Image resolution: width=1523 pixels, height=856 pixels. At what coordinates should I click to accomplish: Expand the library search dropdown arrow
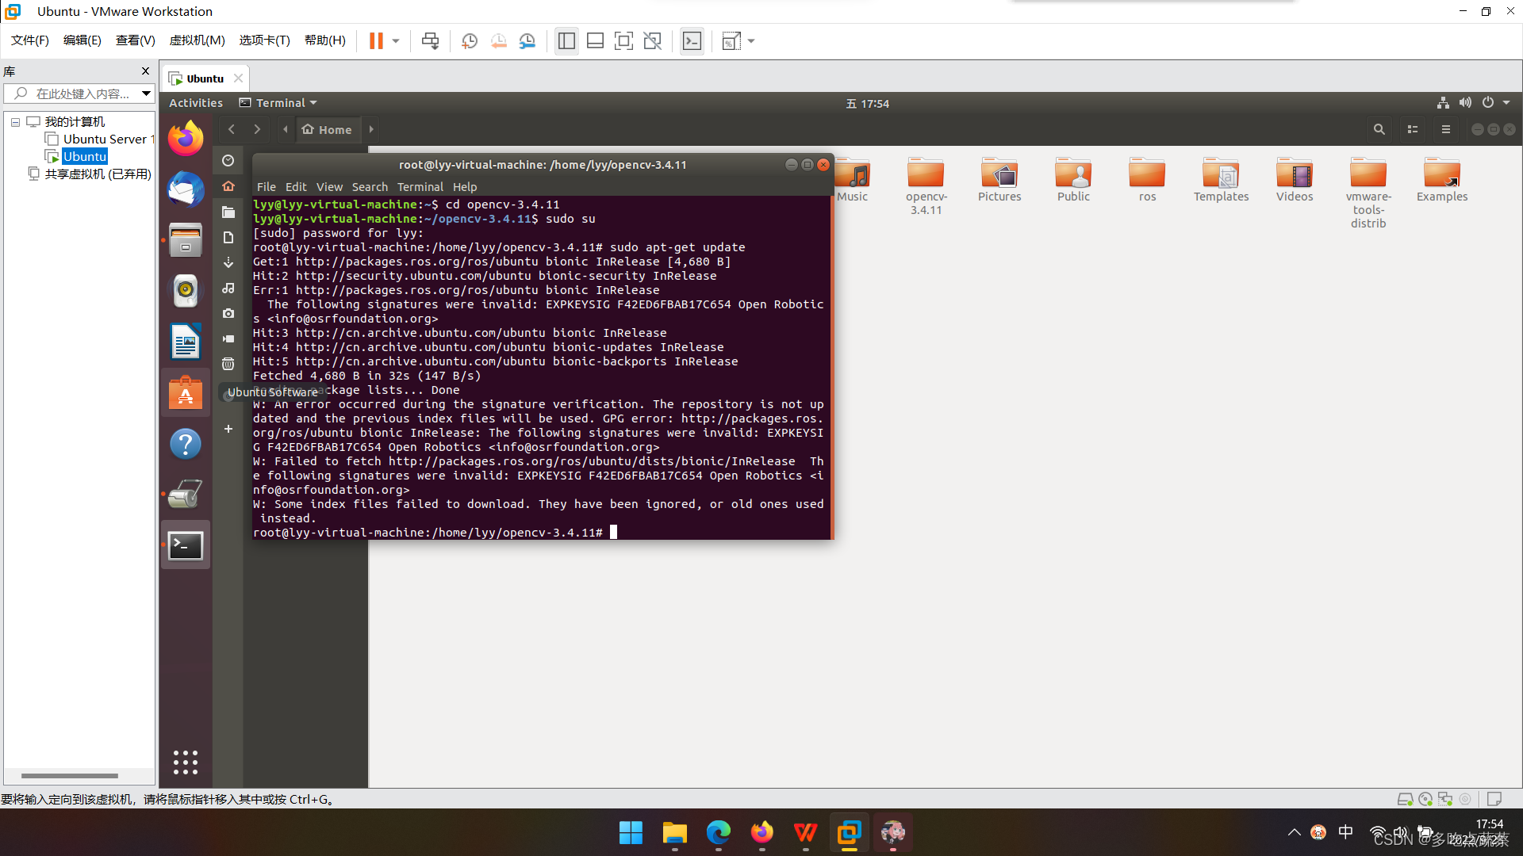(147, 94)
